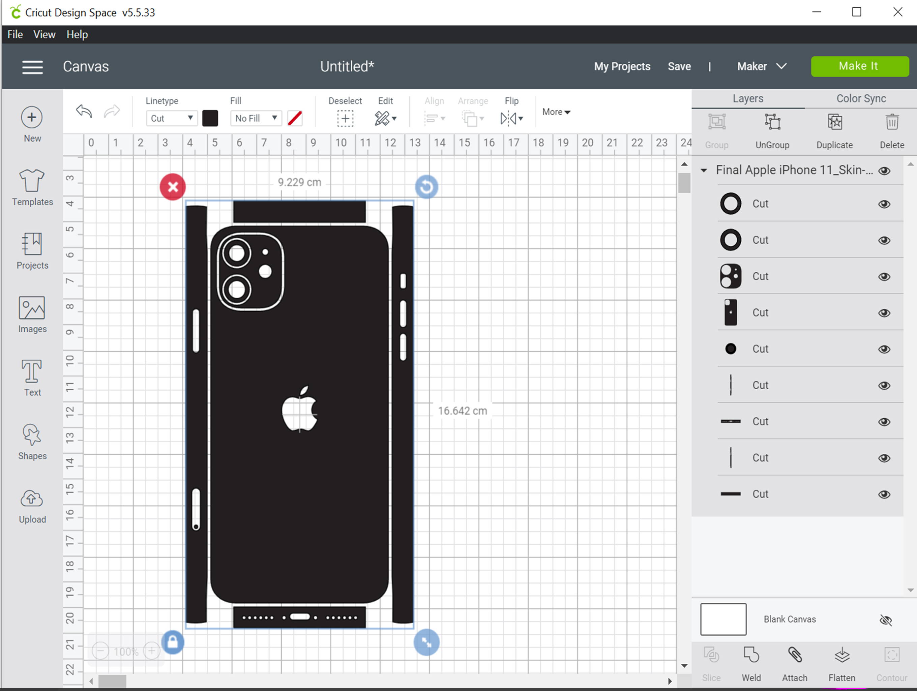The height and width of the screenshot is (691, 917).
Task: Click the Group icon in Layers panel
Action: 717,122
